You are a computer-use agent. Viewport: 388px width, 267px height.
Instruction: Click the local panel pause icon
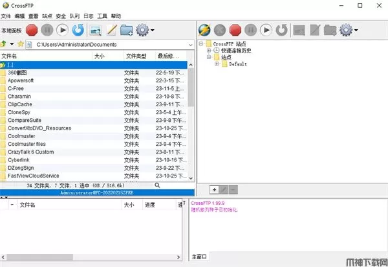47,30
